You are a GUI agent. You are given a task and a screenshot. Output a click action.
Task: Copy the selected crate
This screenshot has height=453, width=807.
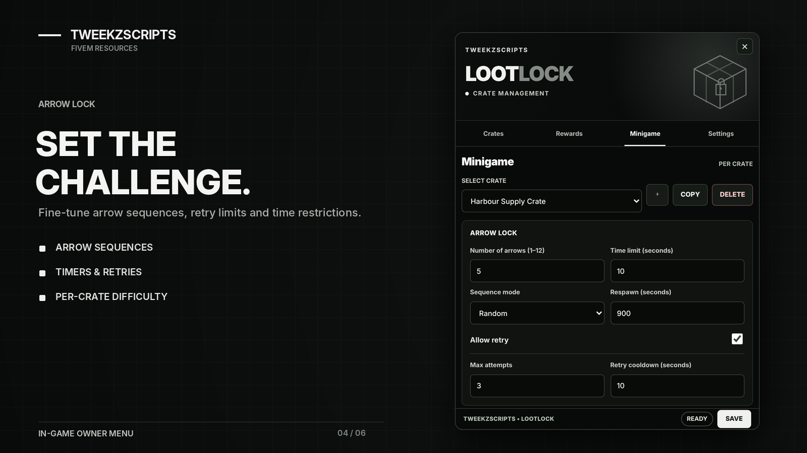690,194
